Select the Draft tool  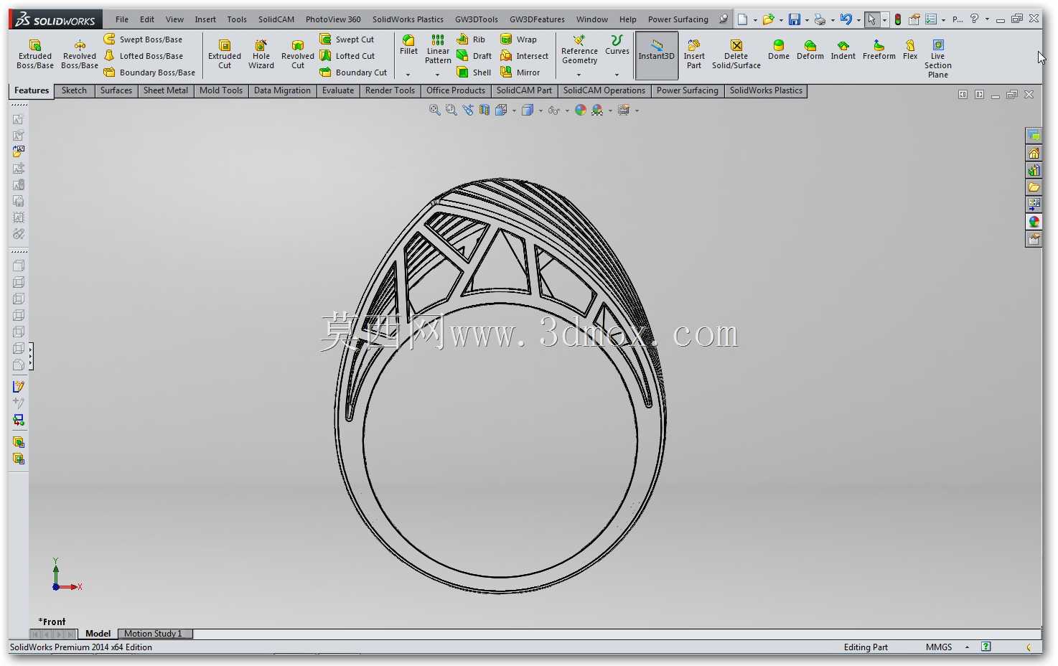(x=474, y=56)
